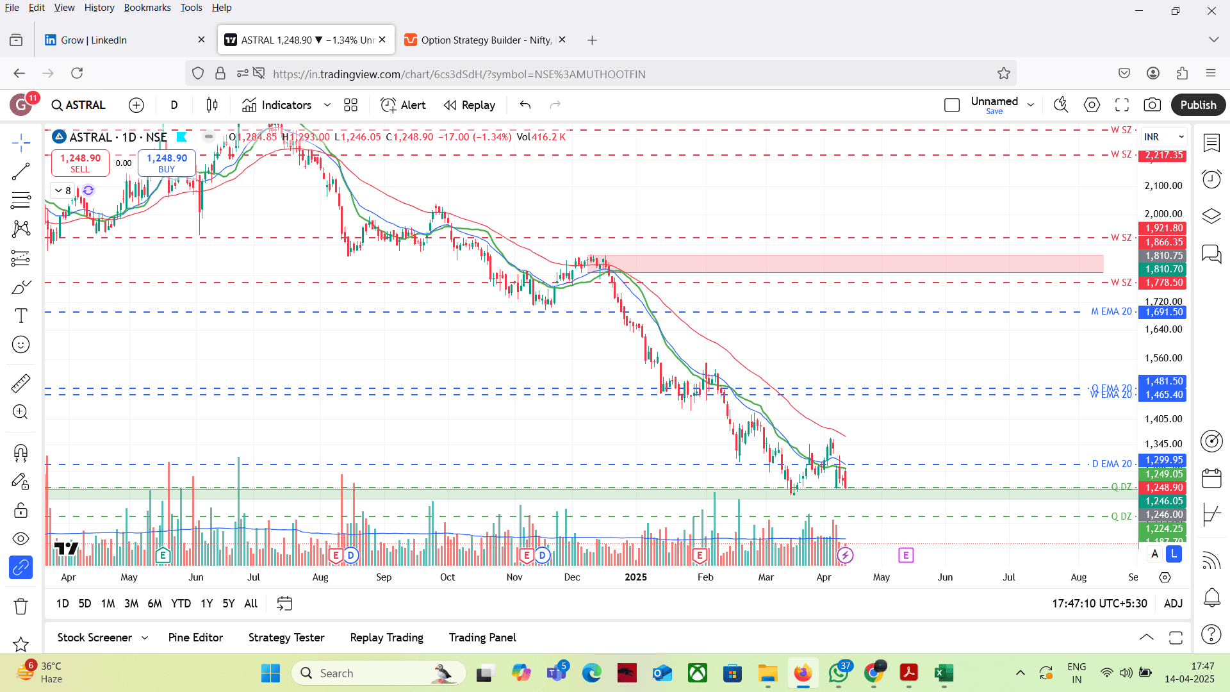Click the add symbol compare plus icon
The image size is (1230, 692).
(x=136, y=105)
